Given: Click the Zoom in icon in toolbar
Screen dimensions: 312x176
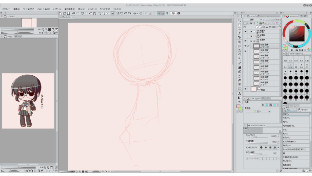Looking at the screenshot, I should [x=99, y=13].
